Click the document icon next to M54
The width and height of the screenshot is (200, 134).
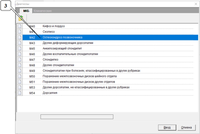(x=20, y=93)
